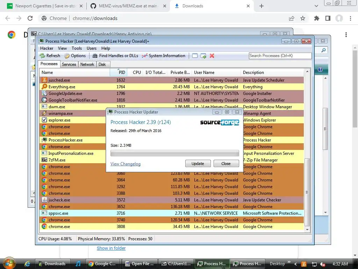Viewport: 358px width, 269px height.
Task: Click the find window toolbar icon
Action: 195,56
